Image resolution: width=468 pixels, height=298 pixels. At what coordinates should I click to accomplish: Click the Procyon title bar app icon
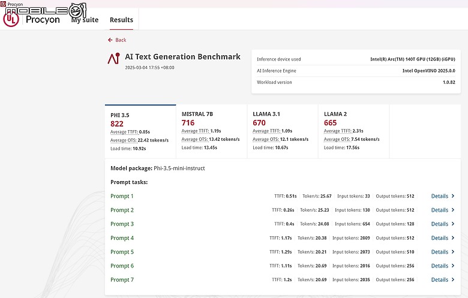point(3,4)
